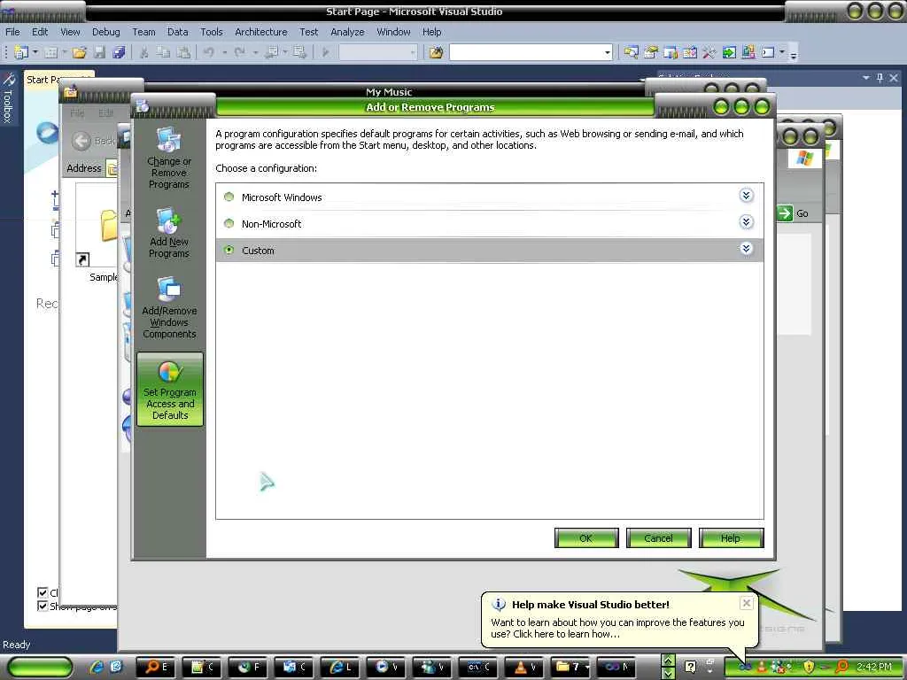Click the Cut toolbar icon

click(144, 52)
